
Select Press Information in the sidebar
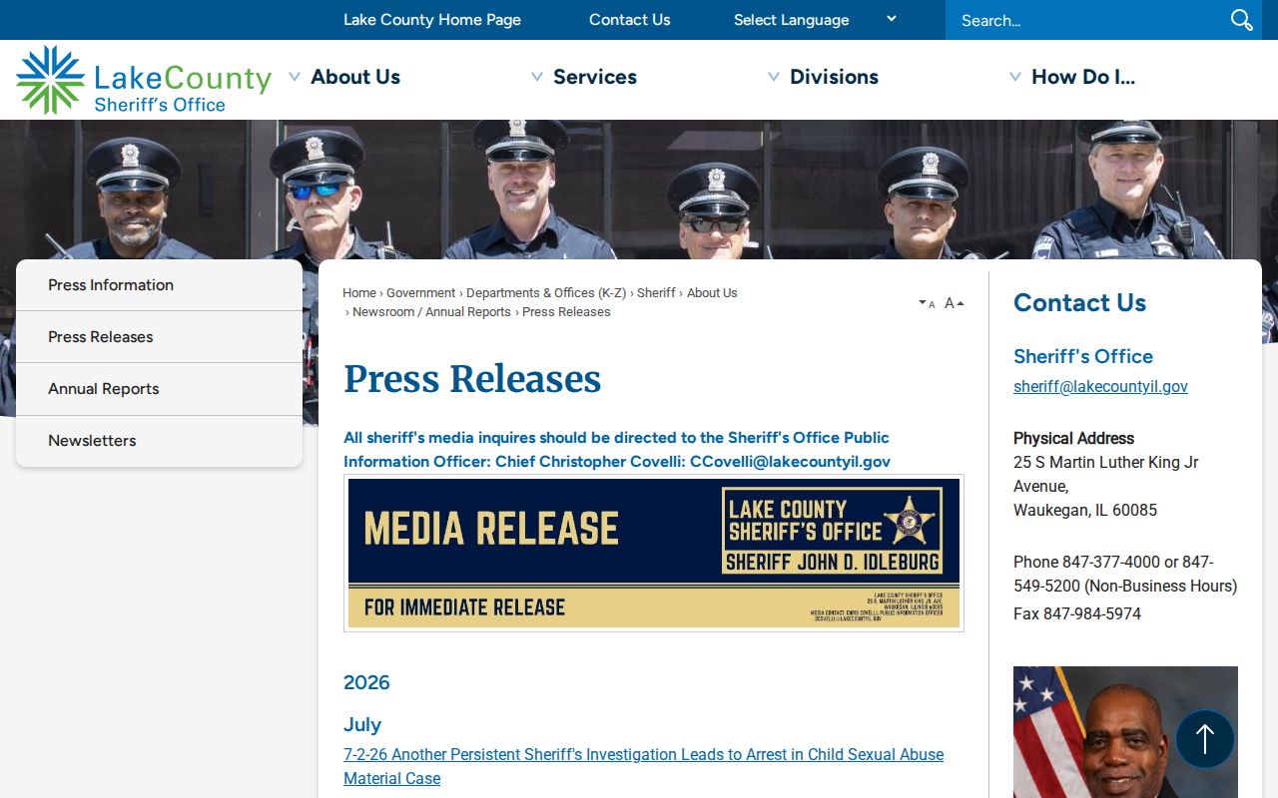(159, 285)
